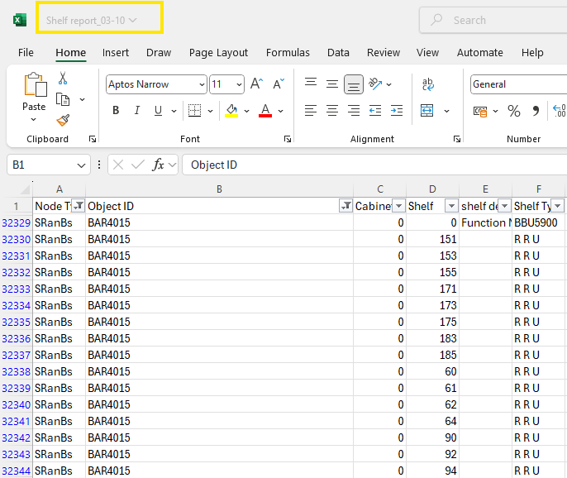Click the Wrap Text icon

point(428,84)
